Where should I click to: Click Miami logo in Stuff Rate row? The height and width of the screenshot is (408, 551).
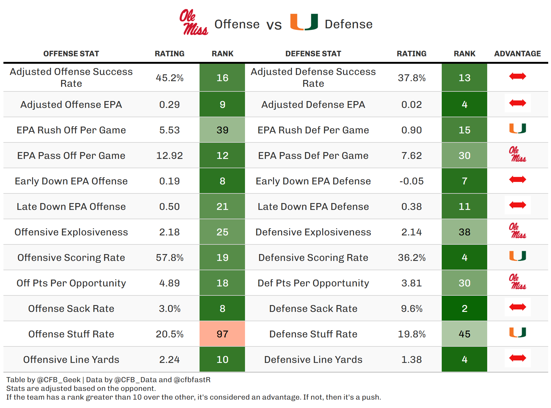(x=517, y=332)
